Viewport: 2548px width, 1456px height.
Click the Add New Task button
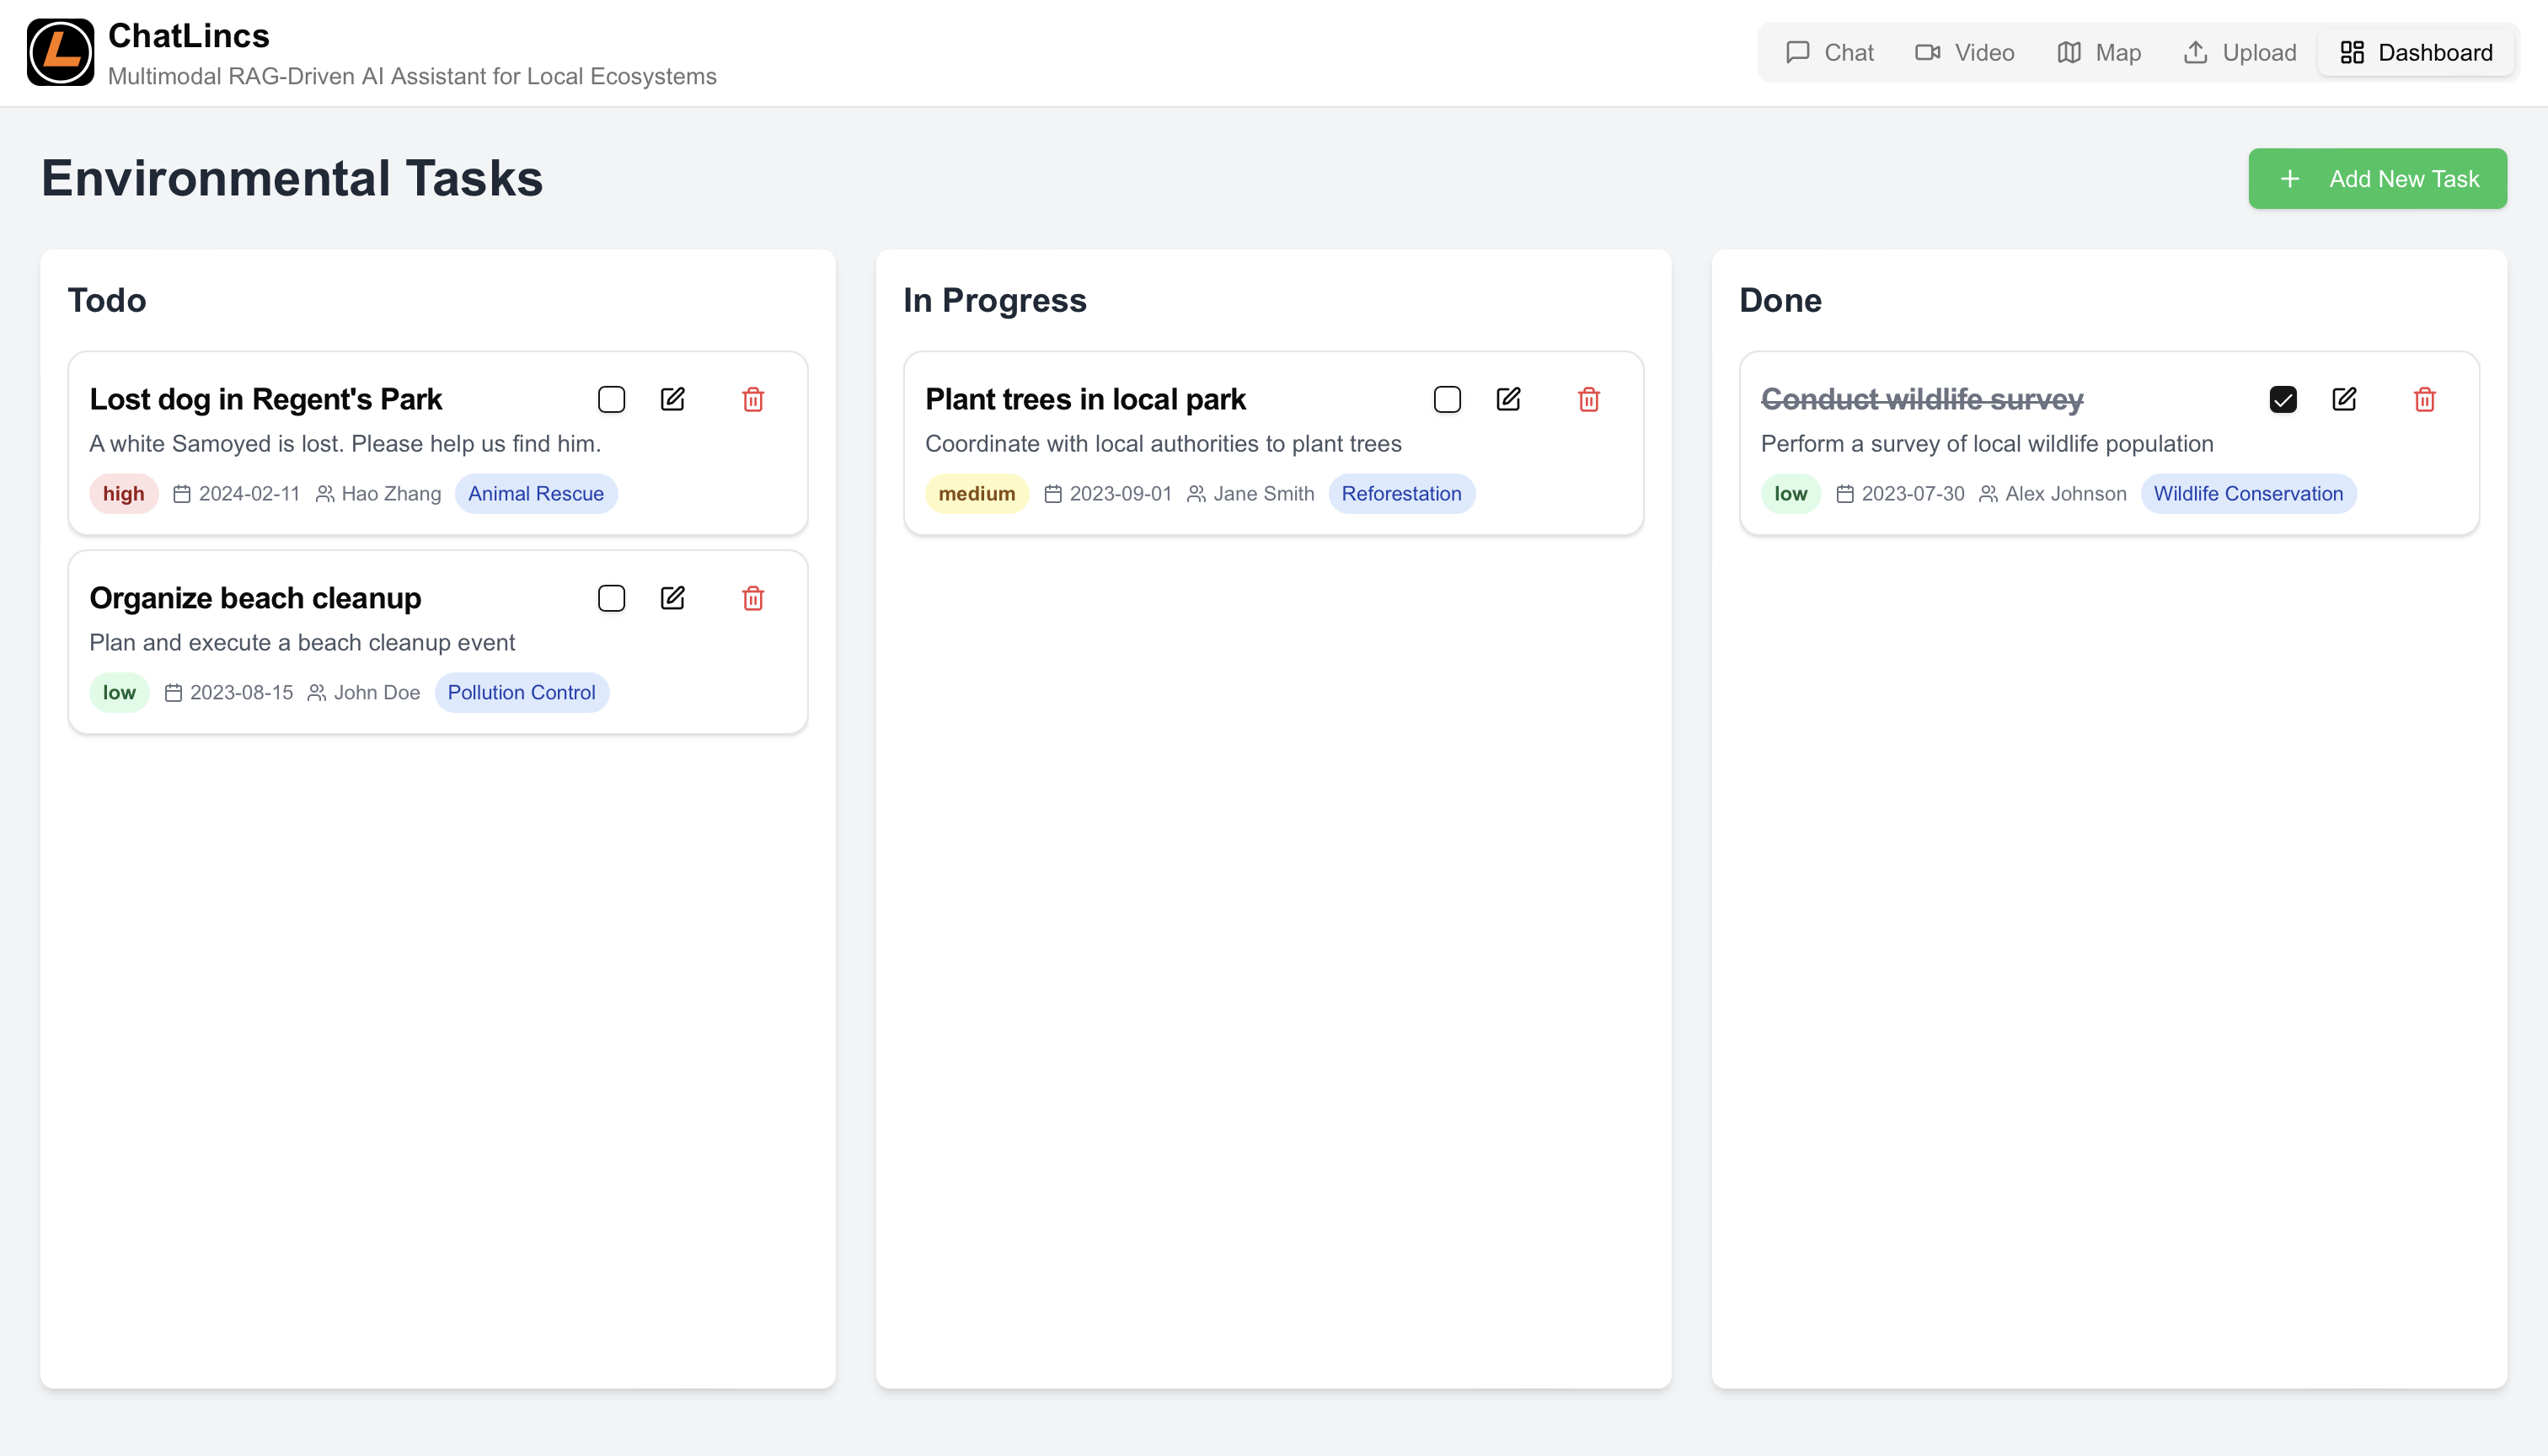(2377, 178)
